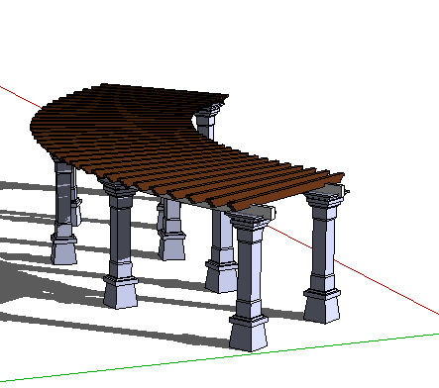The width and height of the screenshot is (439, 388).
Task: Select the far left column's base pedestal
Action: tap(63, 249)
